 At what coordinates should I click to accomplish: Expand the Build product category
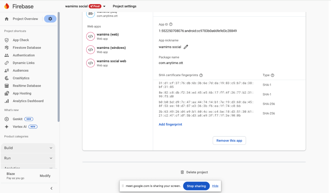(x=28, y=148)
